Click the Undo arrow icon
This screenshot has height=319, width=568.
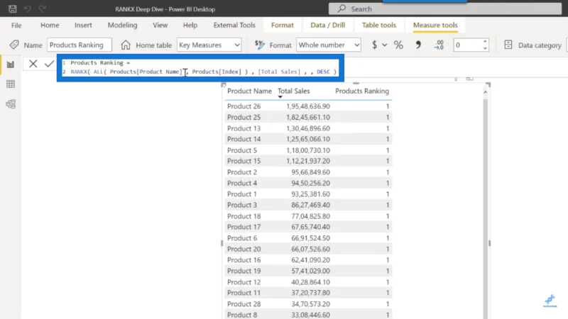tap(28, 9)
